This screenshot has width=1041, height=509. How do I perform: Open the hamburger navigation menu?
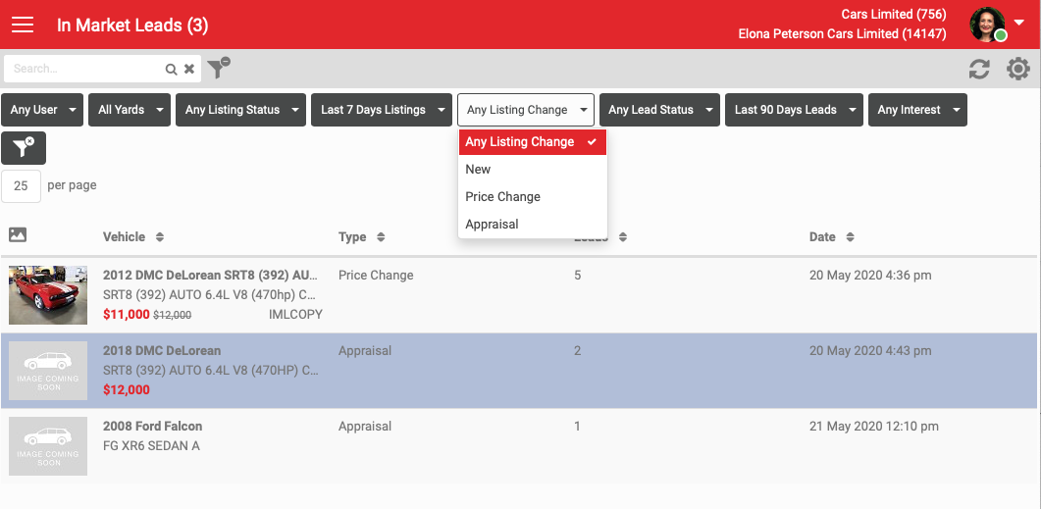coord(23,25)
